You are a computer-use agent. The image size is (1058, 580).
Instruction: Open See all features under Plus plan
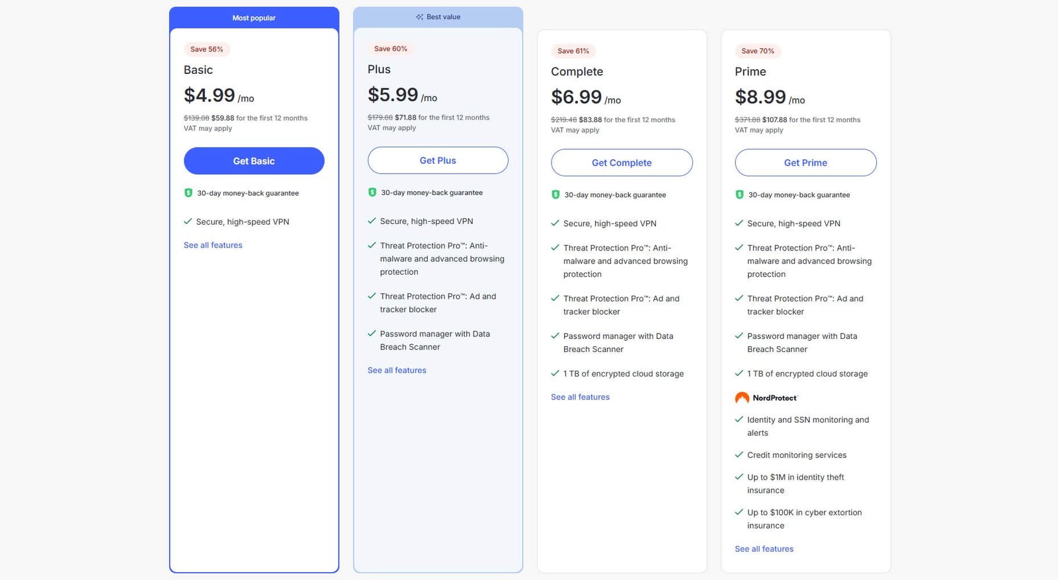397,371
